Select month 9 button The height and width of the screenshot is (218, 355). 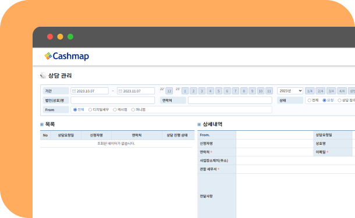(x=252, y=91)
